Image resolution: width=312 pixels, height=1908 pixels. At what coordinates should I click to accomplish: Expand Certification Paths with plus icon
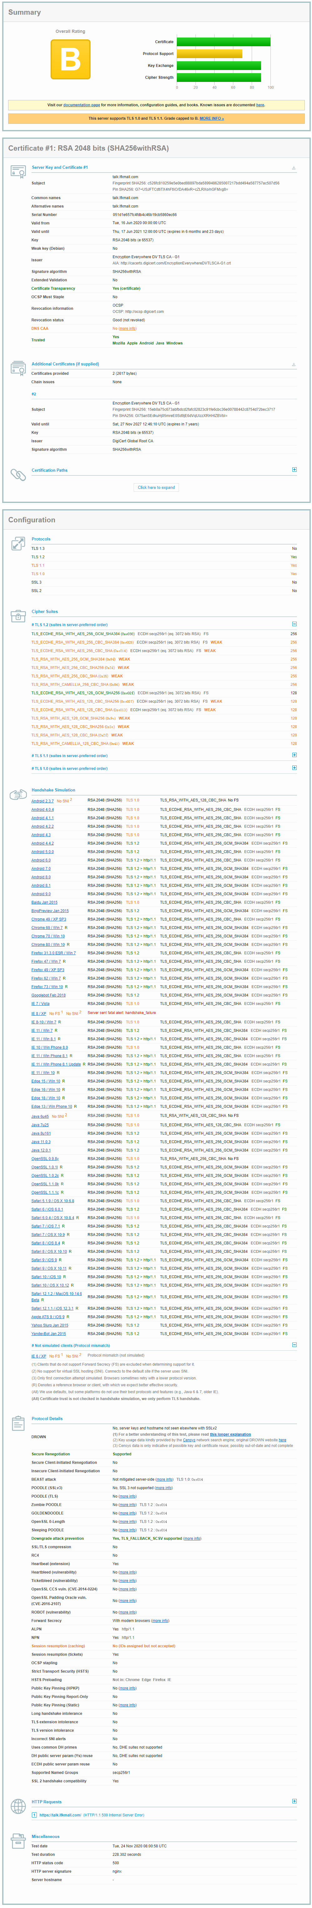pyautogui.click(x=294, y=469)
